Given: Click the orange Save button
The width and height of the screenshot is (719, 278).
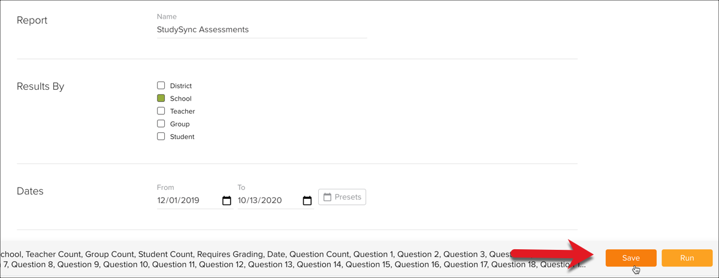Looking at the screenshot, I should click(631, 258).
